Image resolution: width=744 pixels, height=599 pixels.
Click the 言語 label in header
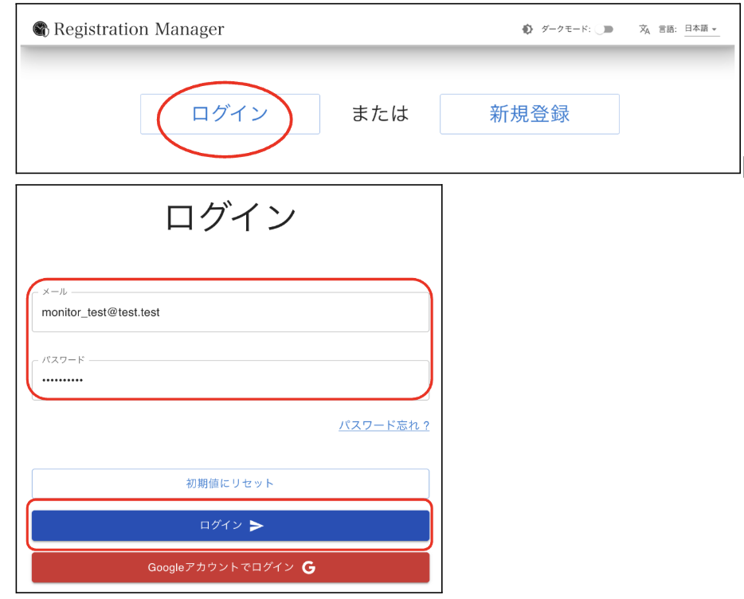667,29
